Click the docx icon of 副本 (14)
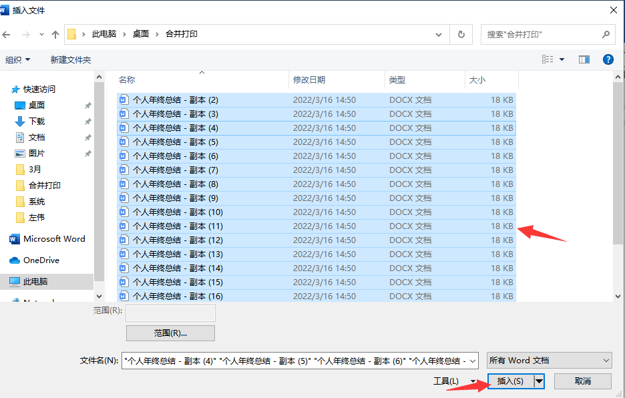Screen dimensions: 625x398 124,268
